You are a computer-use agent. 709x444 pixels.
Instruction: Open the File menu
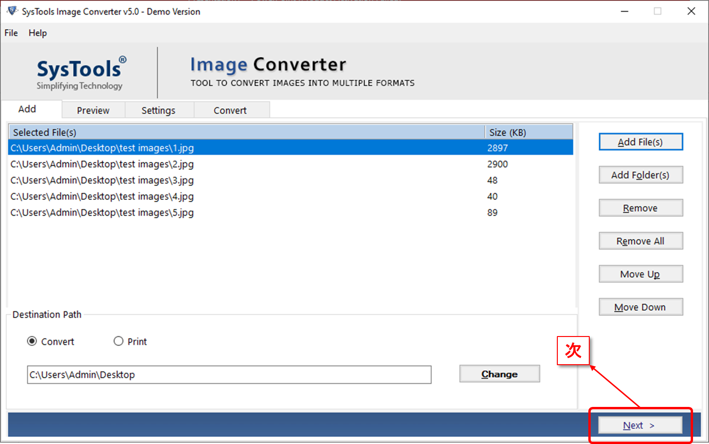point(10,33)
